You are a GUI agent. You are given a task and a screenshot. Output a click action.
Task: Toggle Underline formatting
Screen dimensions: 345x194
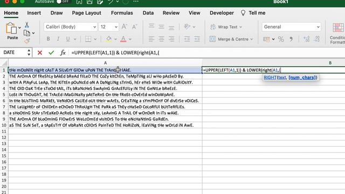pyautogui.click(x=68, y=39)
